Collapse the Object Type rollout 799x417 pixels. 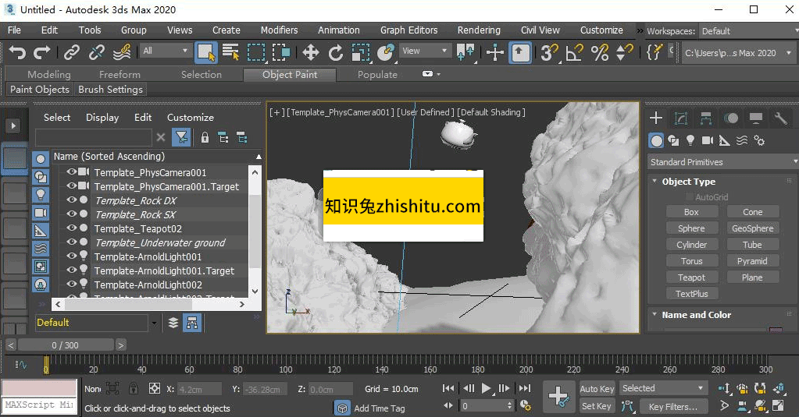pyautogui.click(x=655, y=181)
